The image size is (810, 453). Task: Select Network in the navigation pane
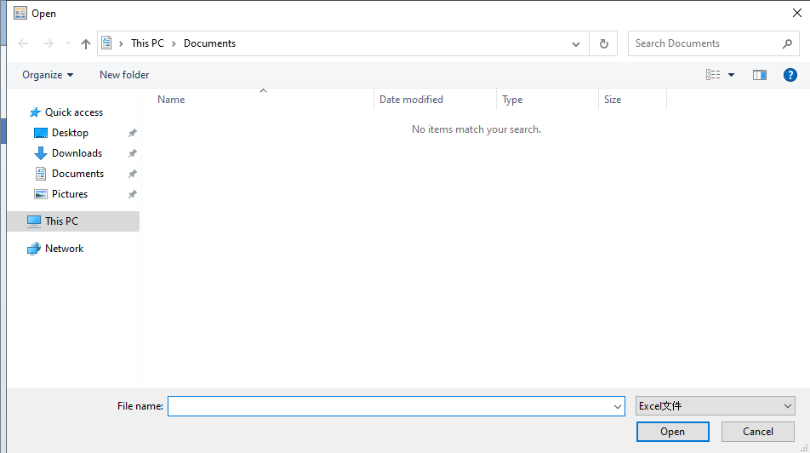click(x=64, y=249)
